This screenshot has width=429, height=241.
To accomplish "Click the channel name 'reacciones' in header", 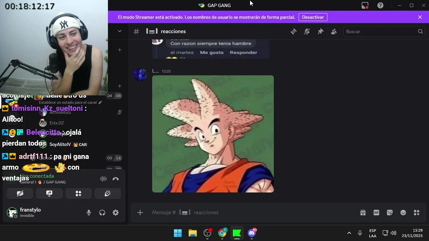I will (173, 31).
